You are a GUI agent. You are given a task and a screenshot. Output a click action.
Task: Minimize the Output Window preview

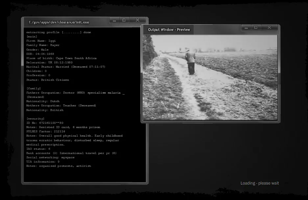[246, 28]
